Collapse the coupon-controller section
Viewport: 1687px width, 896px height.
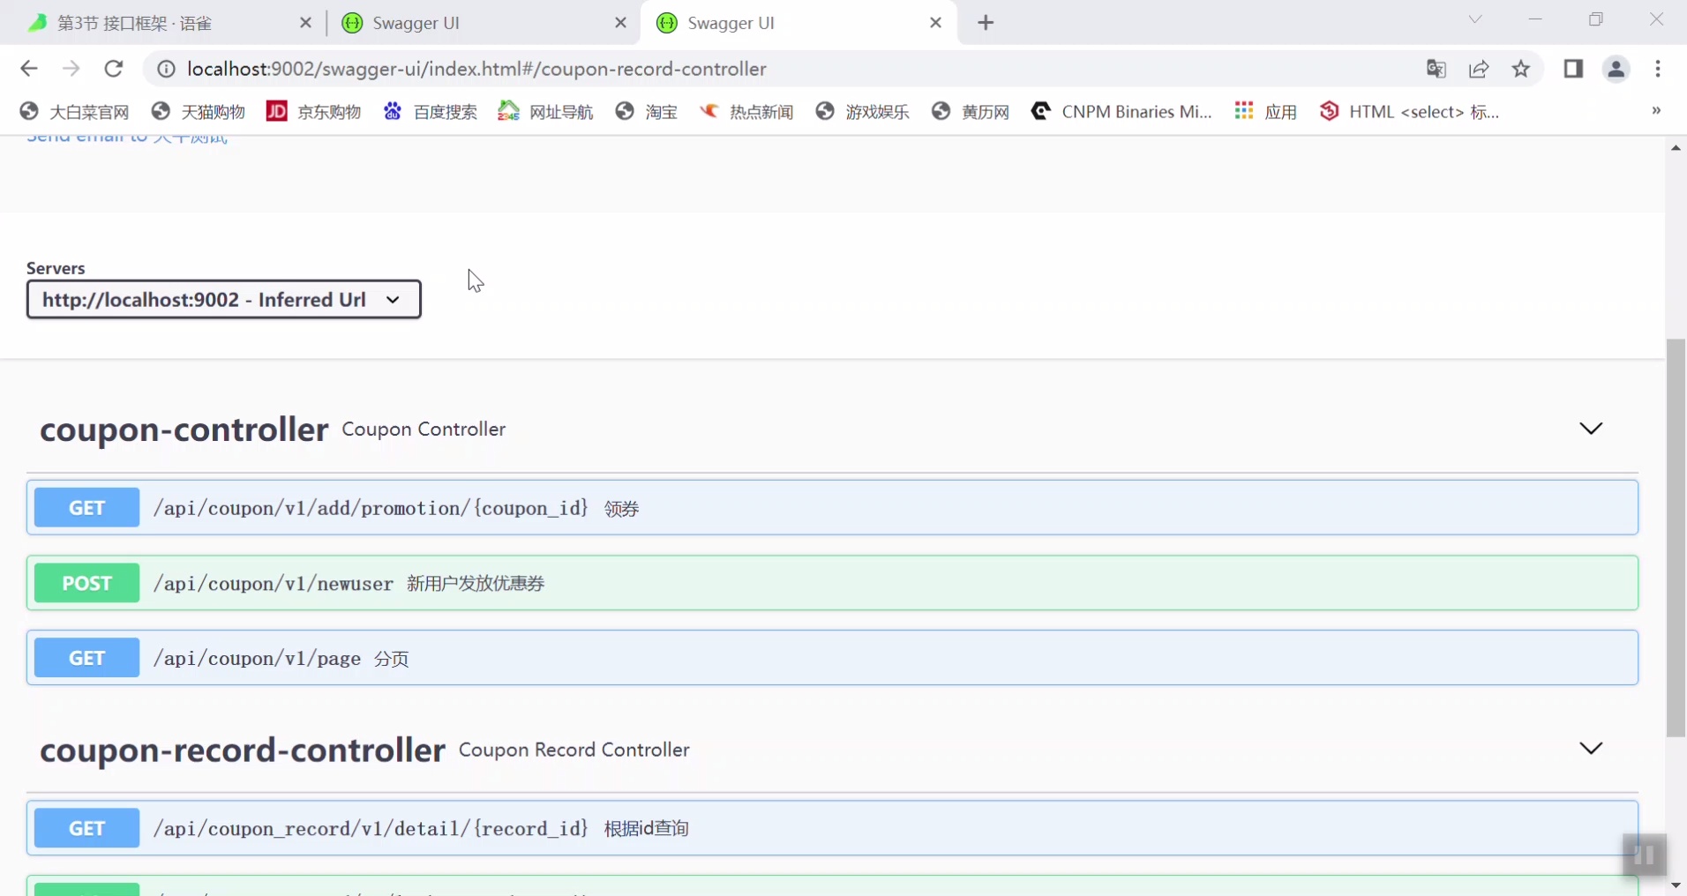click(1590, 429)
